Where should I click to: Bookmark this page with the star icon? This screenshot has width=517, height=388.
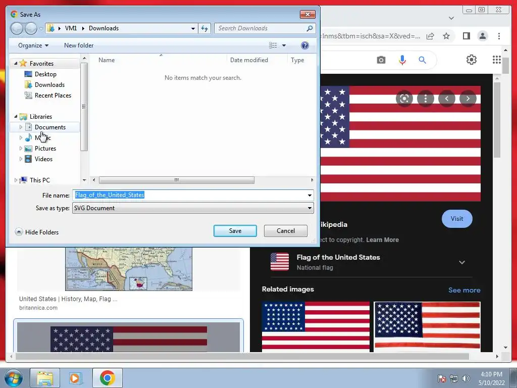pos(446,36)
